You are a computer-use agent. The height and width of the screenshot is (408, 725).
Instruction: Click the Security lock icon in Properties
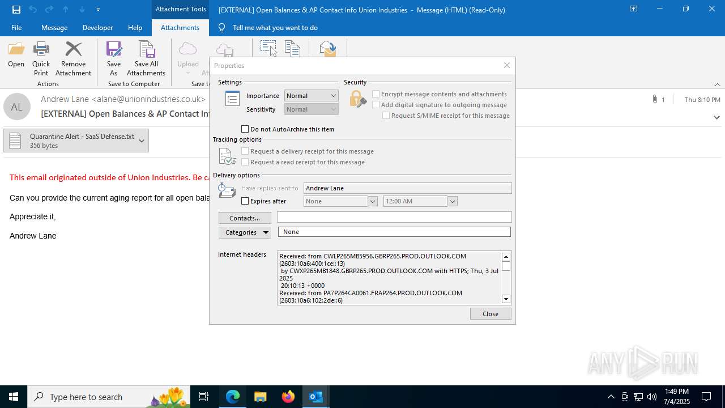pos(357,99)
